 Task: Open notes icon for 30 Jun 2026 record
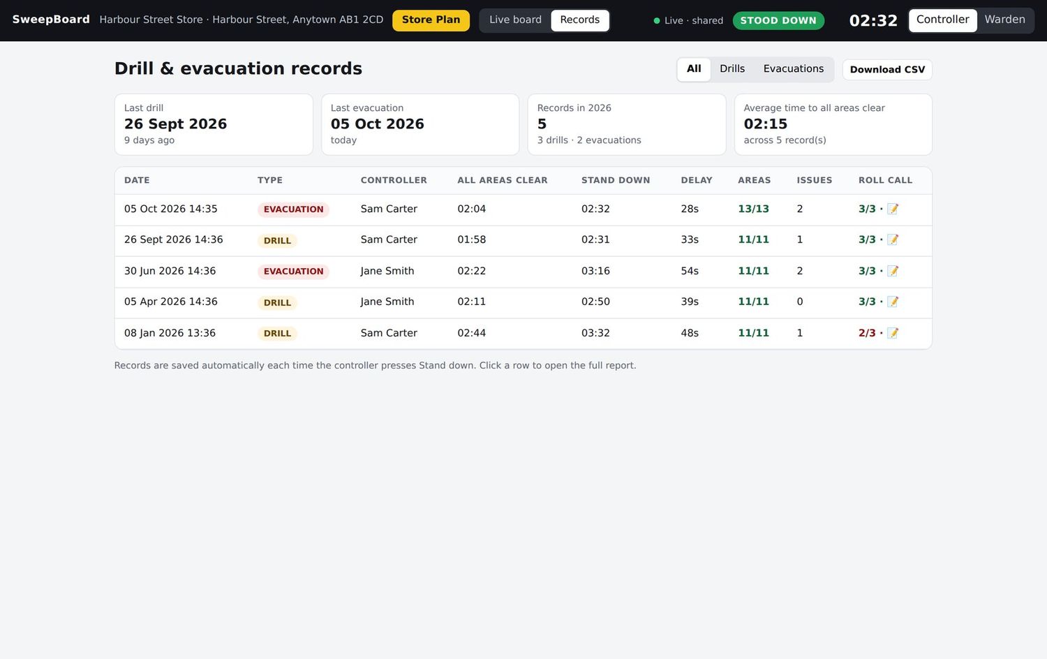(893, 271)
